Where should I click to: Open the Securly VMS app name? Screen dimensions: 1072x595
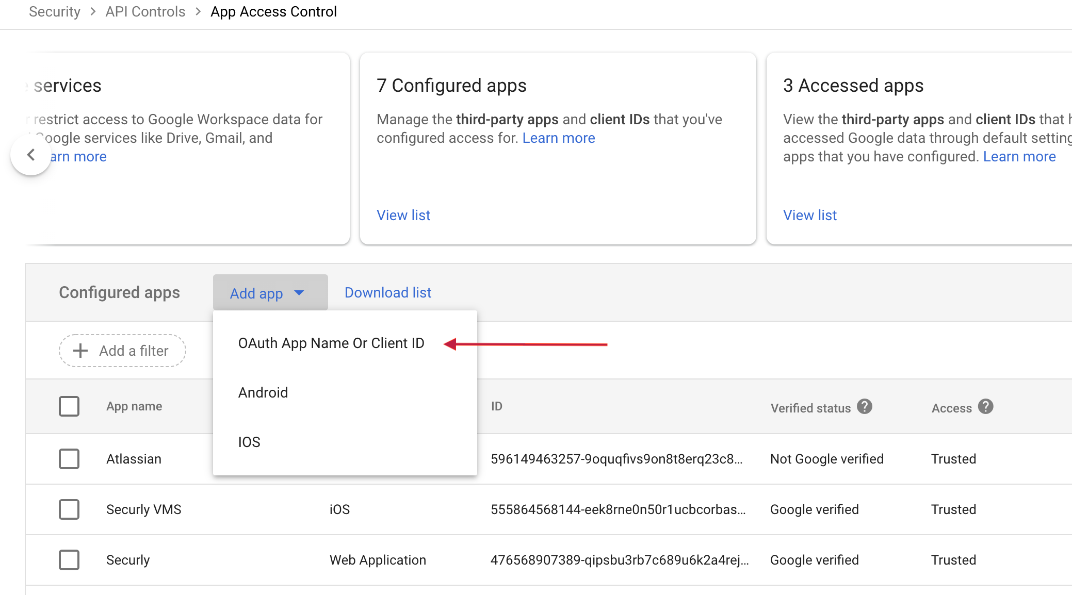pyautogui.click(x=144, y=509)
